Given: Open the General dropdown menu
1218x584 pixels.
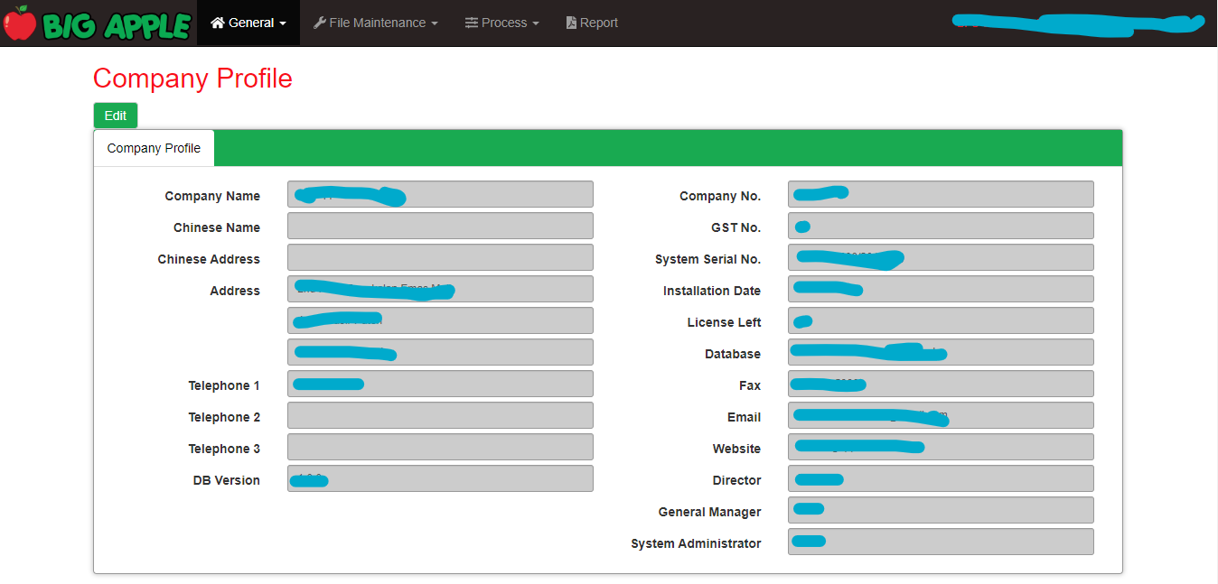Looking at the screenshot, I should click(248, 23).
